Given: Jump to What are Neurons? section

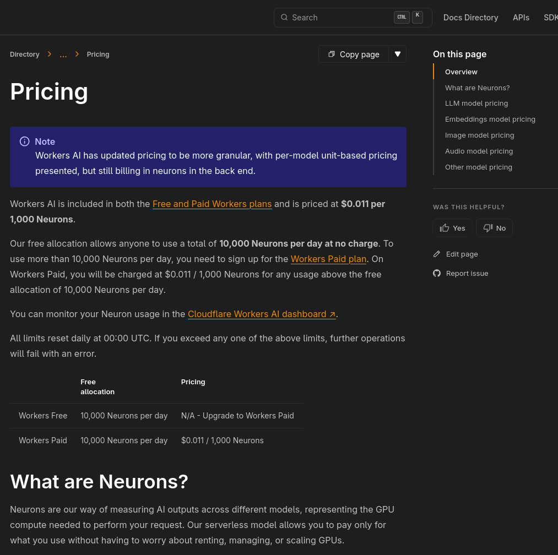Looking at the screenshot, I should tap(477, 88).
